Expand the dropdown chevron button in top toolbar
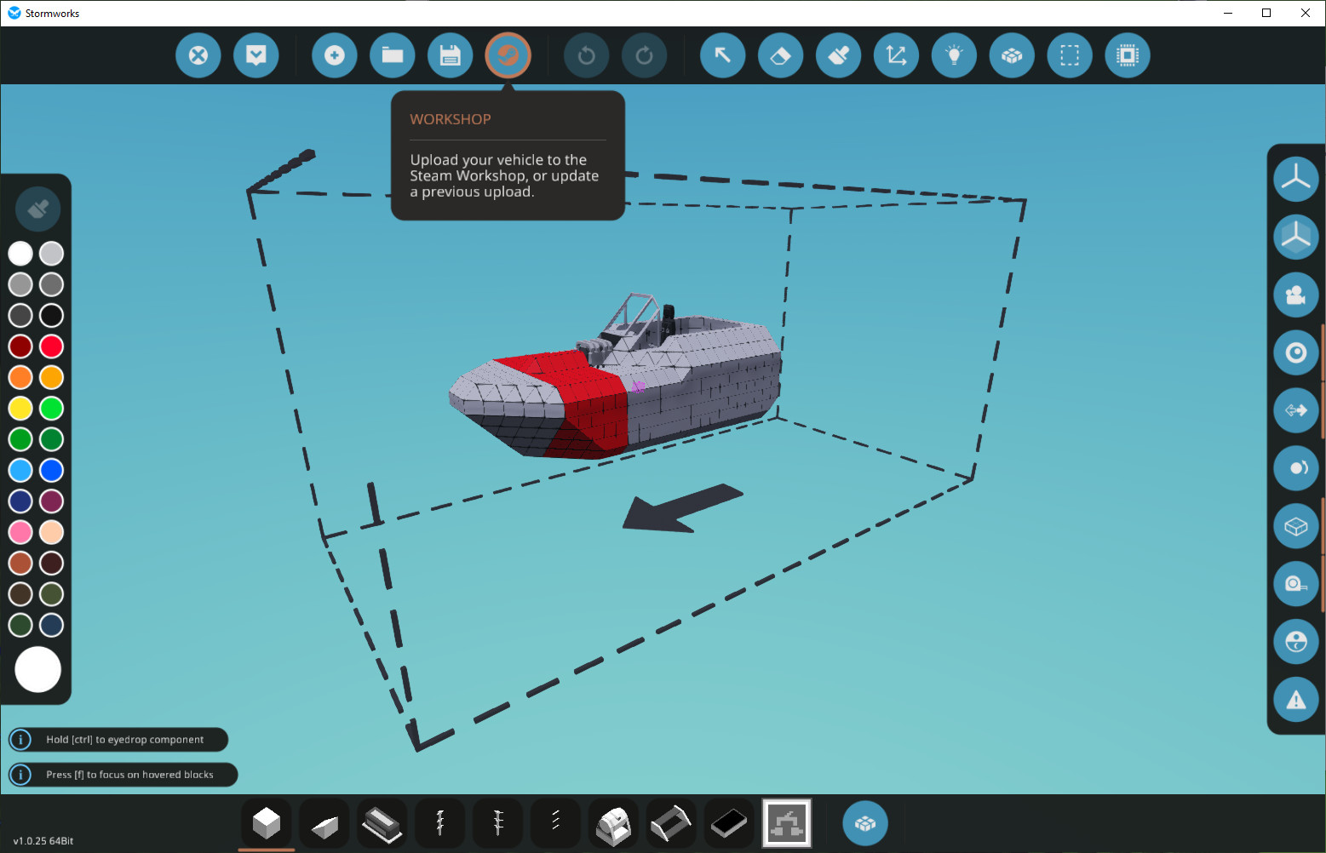Screen dimensions: 1326x853 pyautogui.click(x=256, y=55)
